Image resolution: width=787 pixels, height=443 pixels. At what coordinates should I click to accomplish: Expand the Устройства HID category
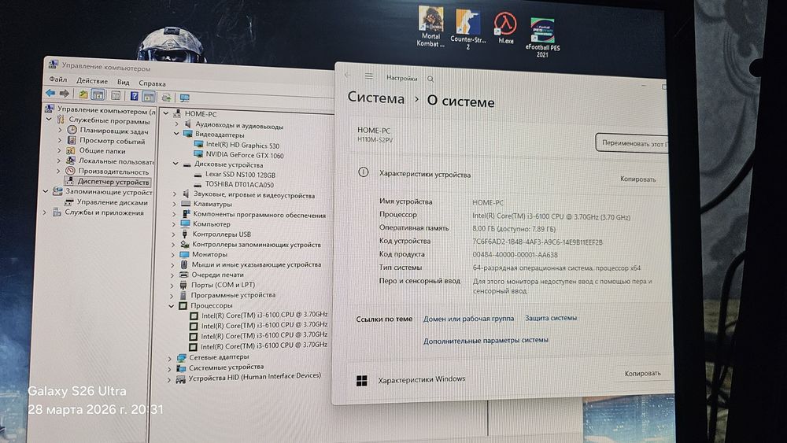(x=170, y=380)
